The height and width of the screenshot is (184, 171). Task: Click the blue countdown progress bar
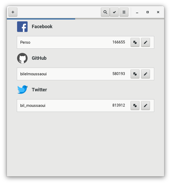click(x=41, y=19)
